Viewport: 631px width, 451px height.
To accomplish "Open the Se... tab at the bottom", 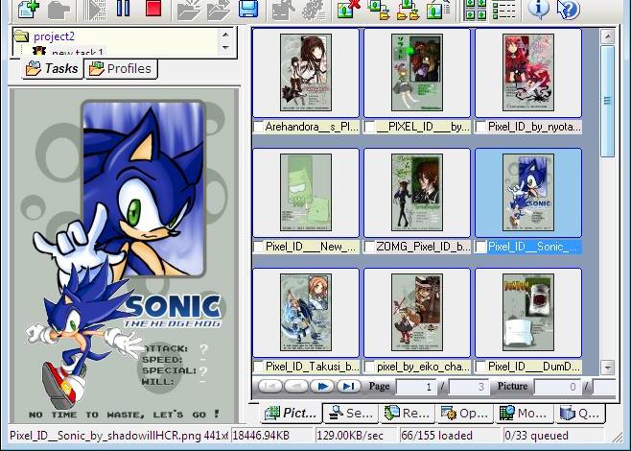I will pos(351,413).
